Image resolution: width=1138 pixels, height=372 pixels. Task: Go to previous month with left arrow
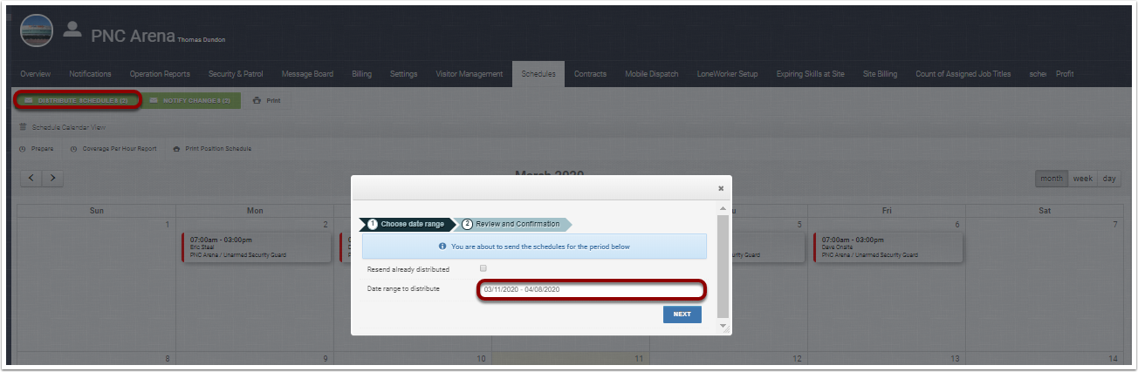[31, 178]
